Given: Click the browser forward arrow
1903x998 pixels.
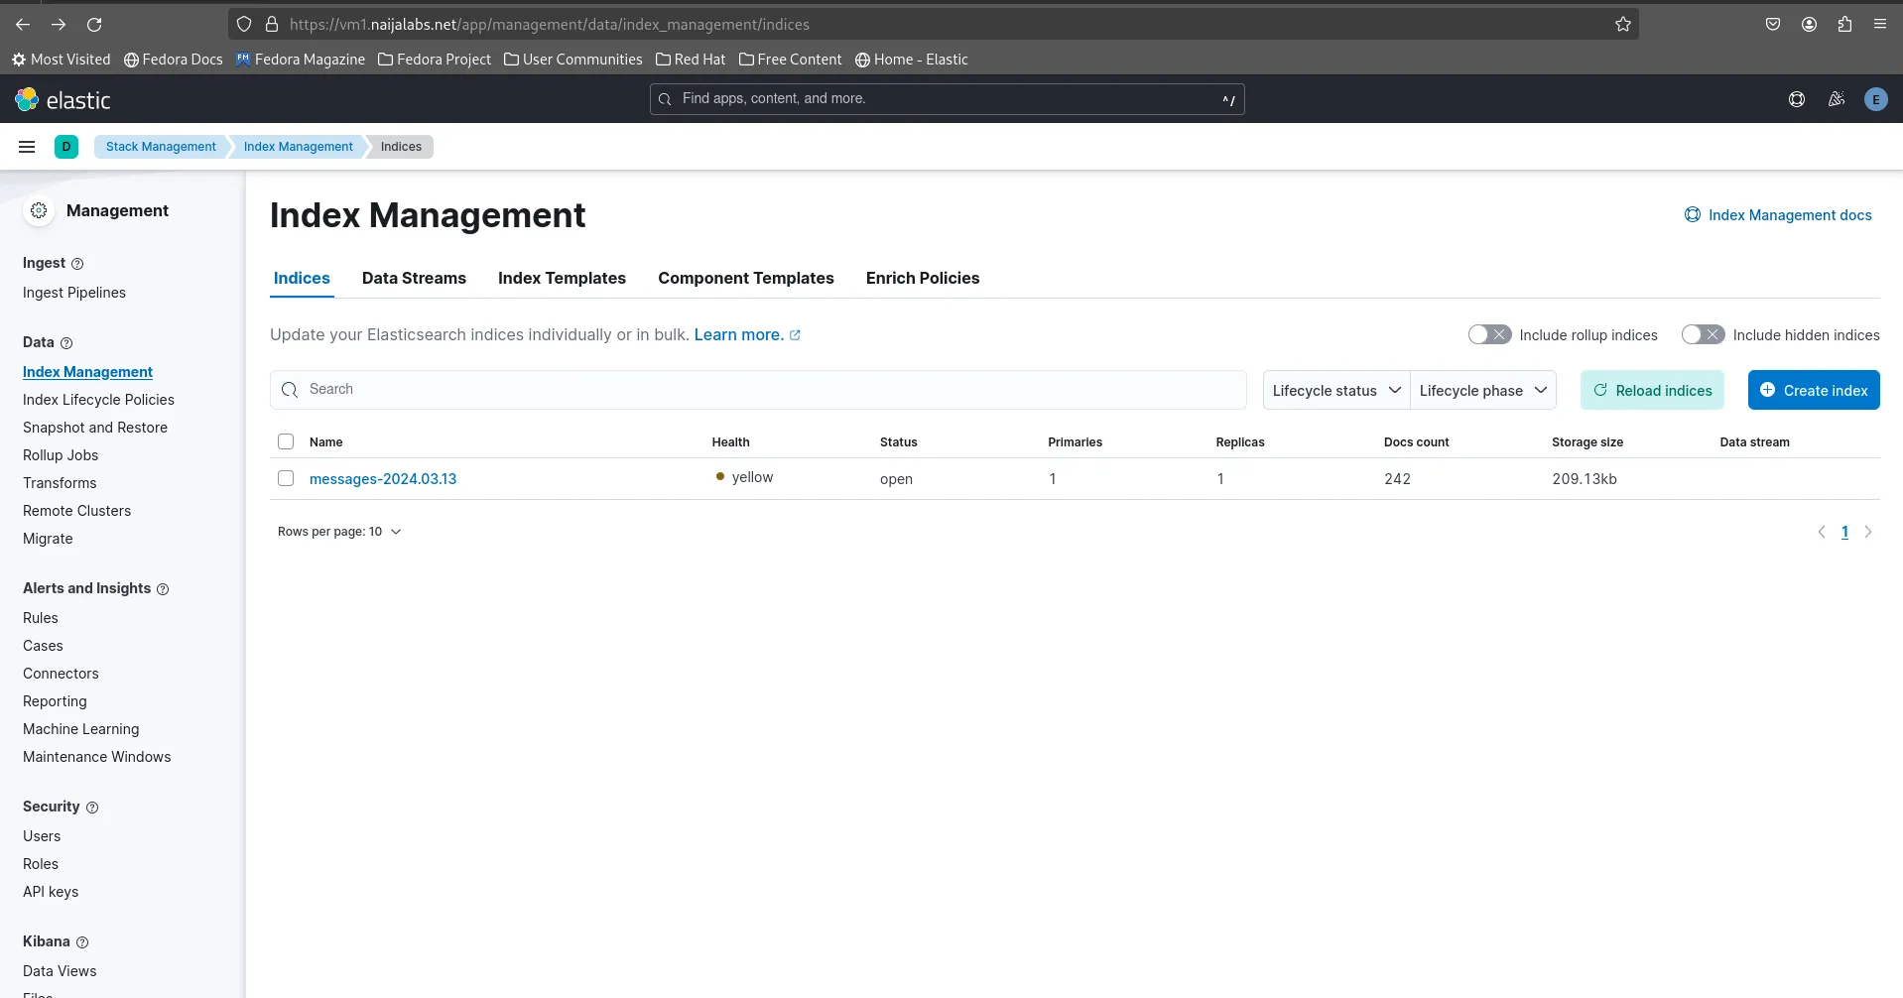Looking at the screenshot, I should [x=59, y=24].
